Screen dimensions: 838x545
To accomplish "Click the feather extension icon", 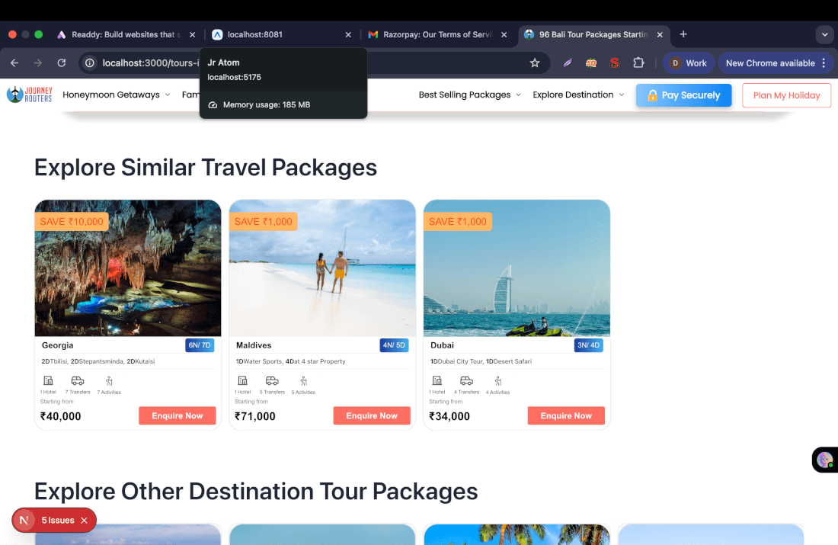I will [568, 63].
